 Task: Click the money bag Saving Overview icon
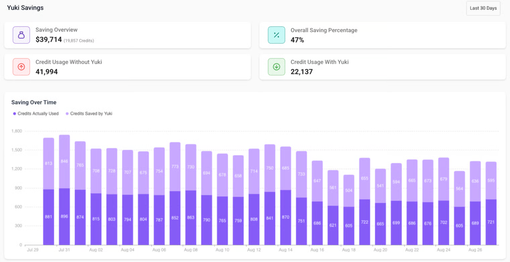click(x=21, y=35)
